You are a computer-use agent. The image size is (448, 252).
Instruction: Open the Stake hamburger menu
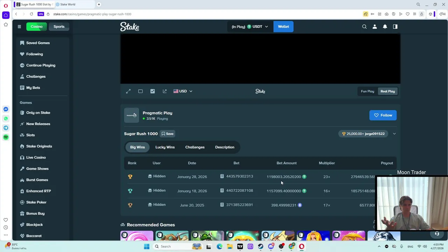click(19, 27)
